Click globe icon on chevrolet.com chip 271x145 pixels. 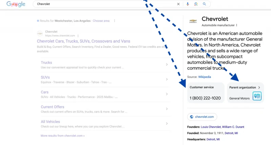coord(191,117)
